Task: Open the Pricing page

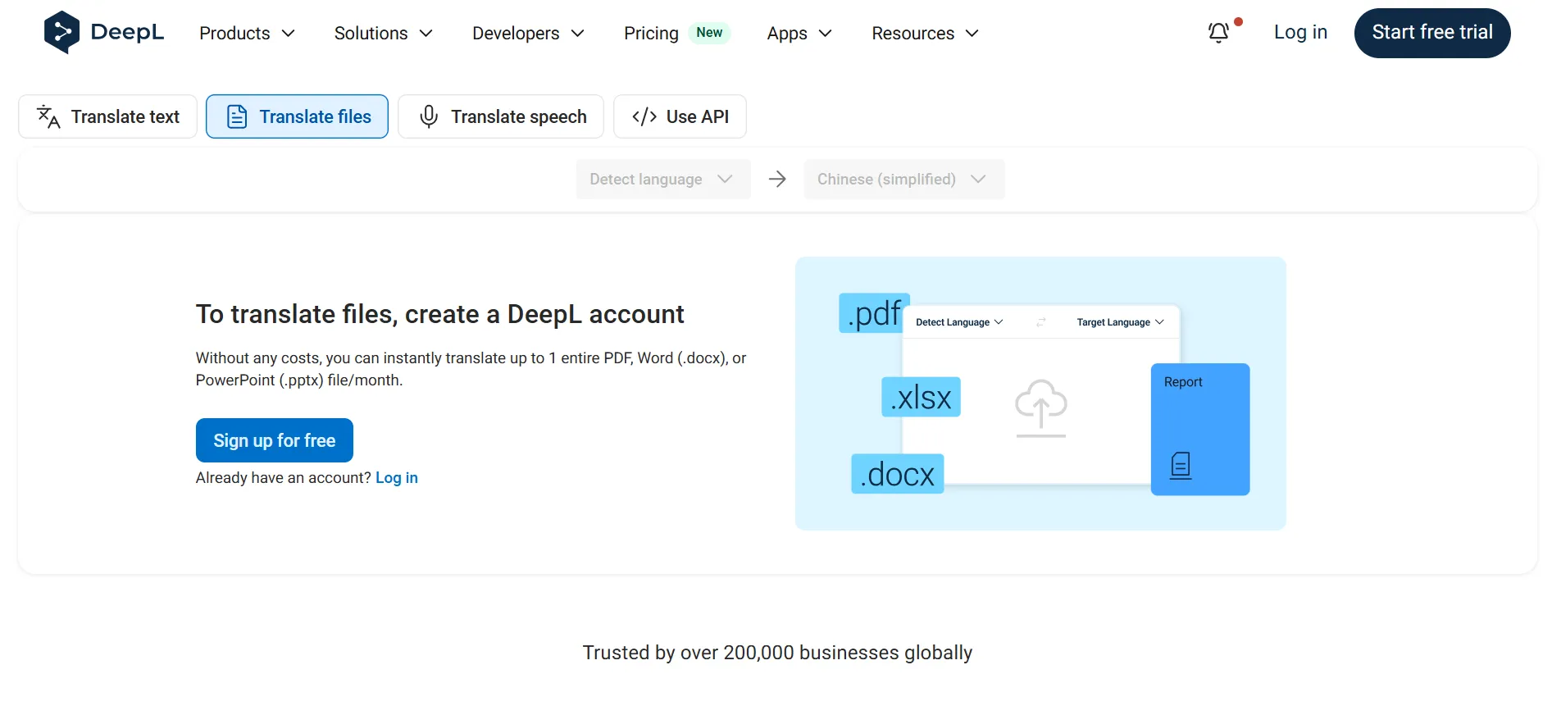Action: click(x=651, y=33)
